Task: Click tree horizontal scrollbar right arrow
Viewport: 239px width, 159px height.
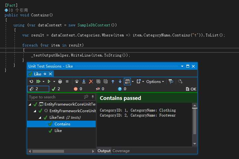Action: point(93,151)
